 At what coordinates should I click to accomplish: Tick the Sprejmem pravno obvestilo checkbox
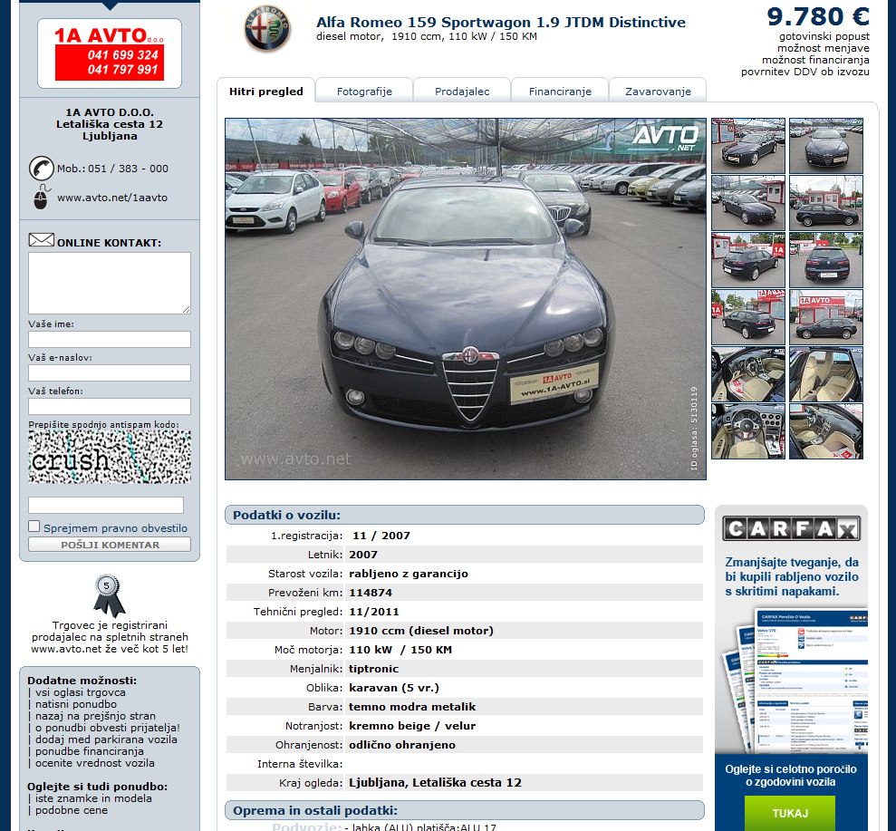point(34,527)
